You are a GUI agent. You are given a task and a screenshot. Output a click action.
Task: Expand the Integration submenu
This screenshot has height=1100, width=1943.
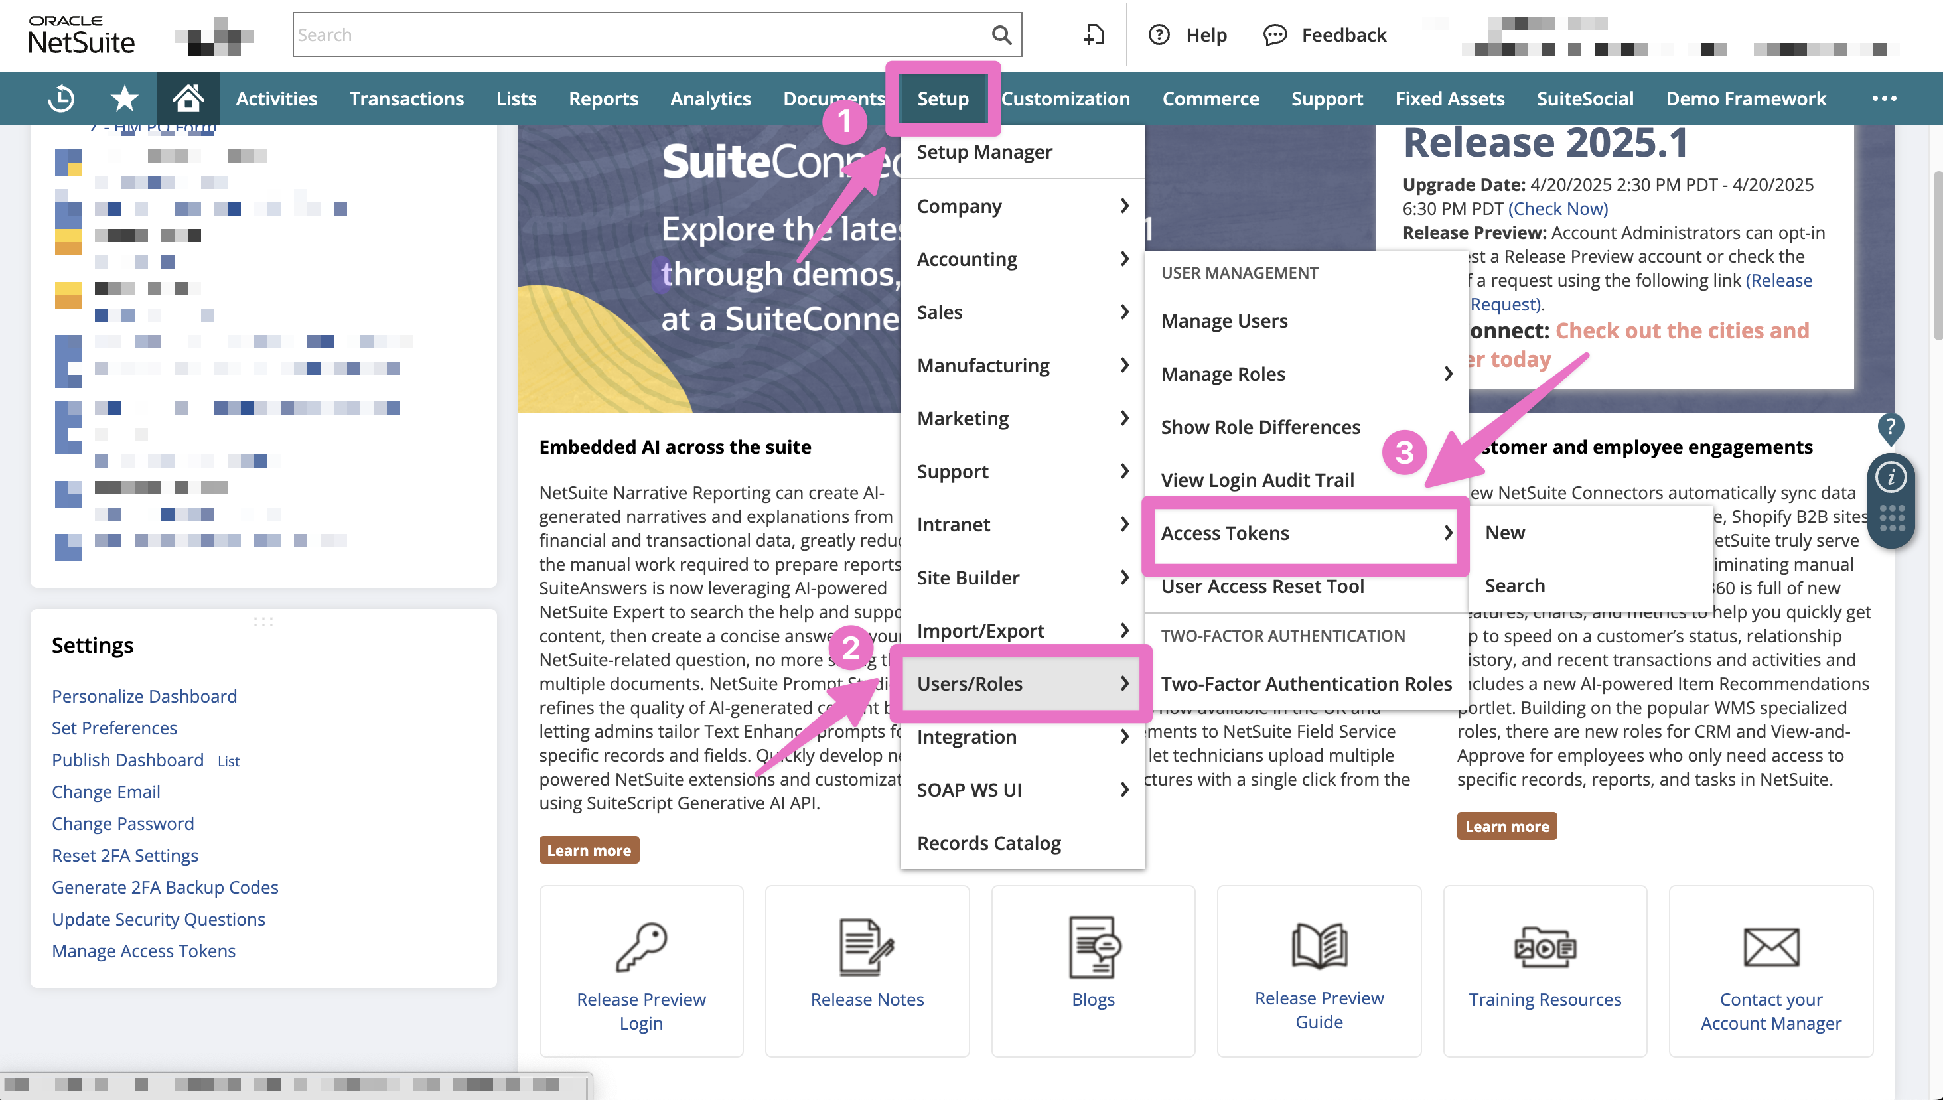tap(1022, 736)
